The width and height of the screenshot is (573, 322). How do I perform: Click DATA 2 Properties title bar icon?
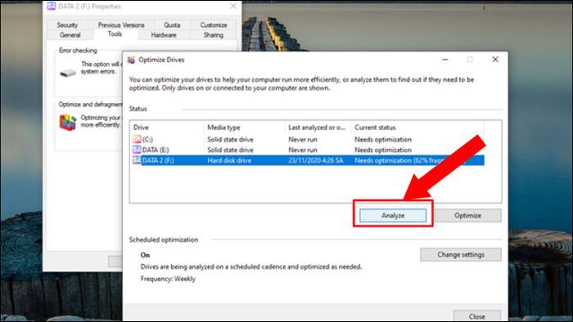click(52, 7)
